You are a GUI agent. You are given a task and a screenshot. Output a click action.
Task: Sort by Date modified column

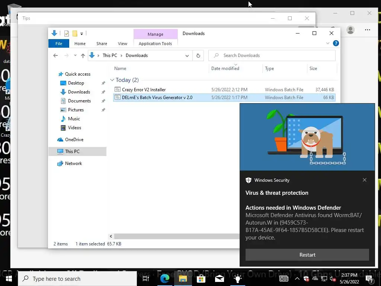225,69
